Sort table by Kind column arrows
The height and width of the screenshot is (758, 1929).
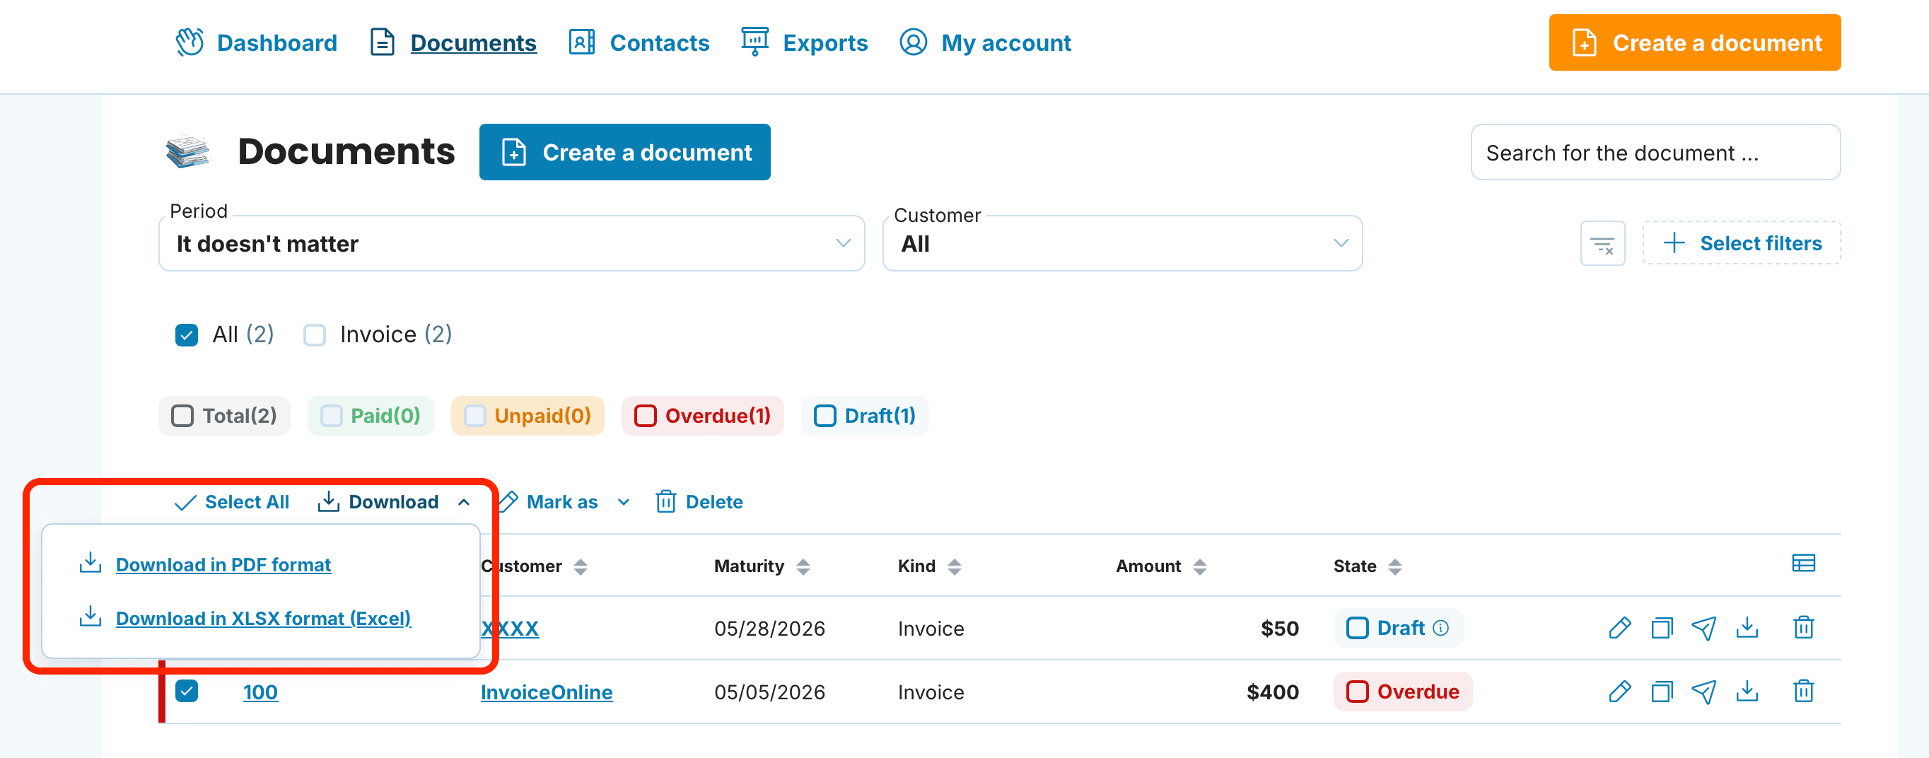coord(954,567)
